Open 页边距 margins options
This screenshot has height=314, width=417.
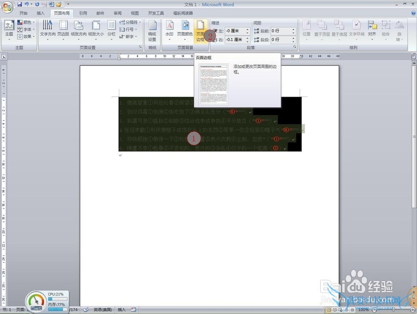63,30
